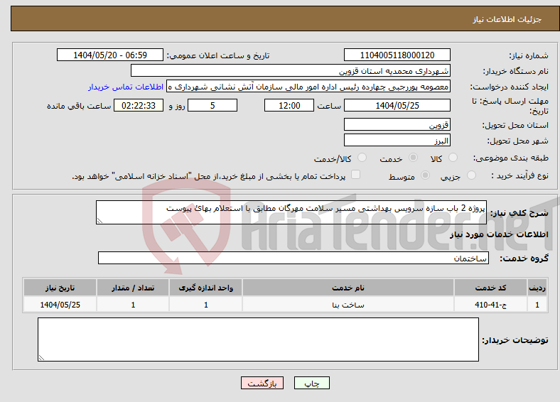This screenshot has width=560, height=402.
Task: Click the شماره نیاز number field
Action: (397, 55)
